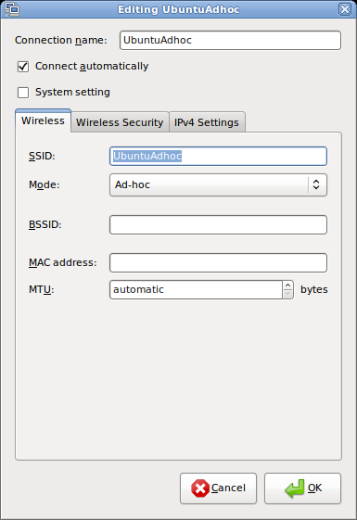Image resolution: width=357 pixels, height=520 pixels.
Task: Click the green arrow icon on OK
Action: click(x=294, y=488)
